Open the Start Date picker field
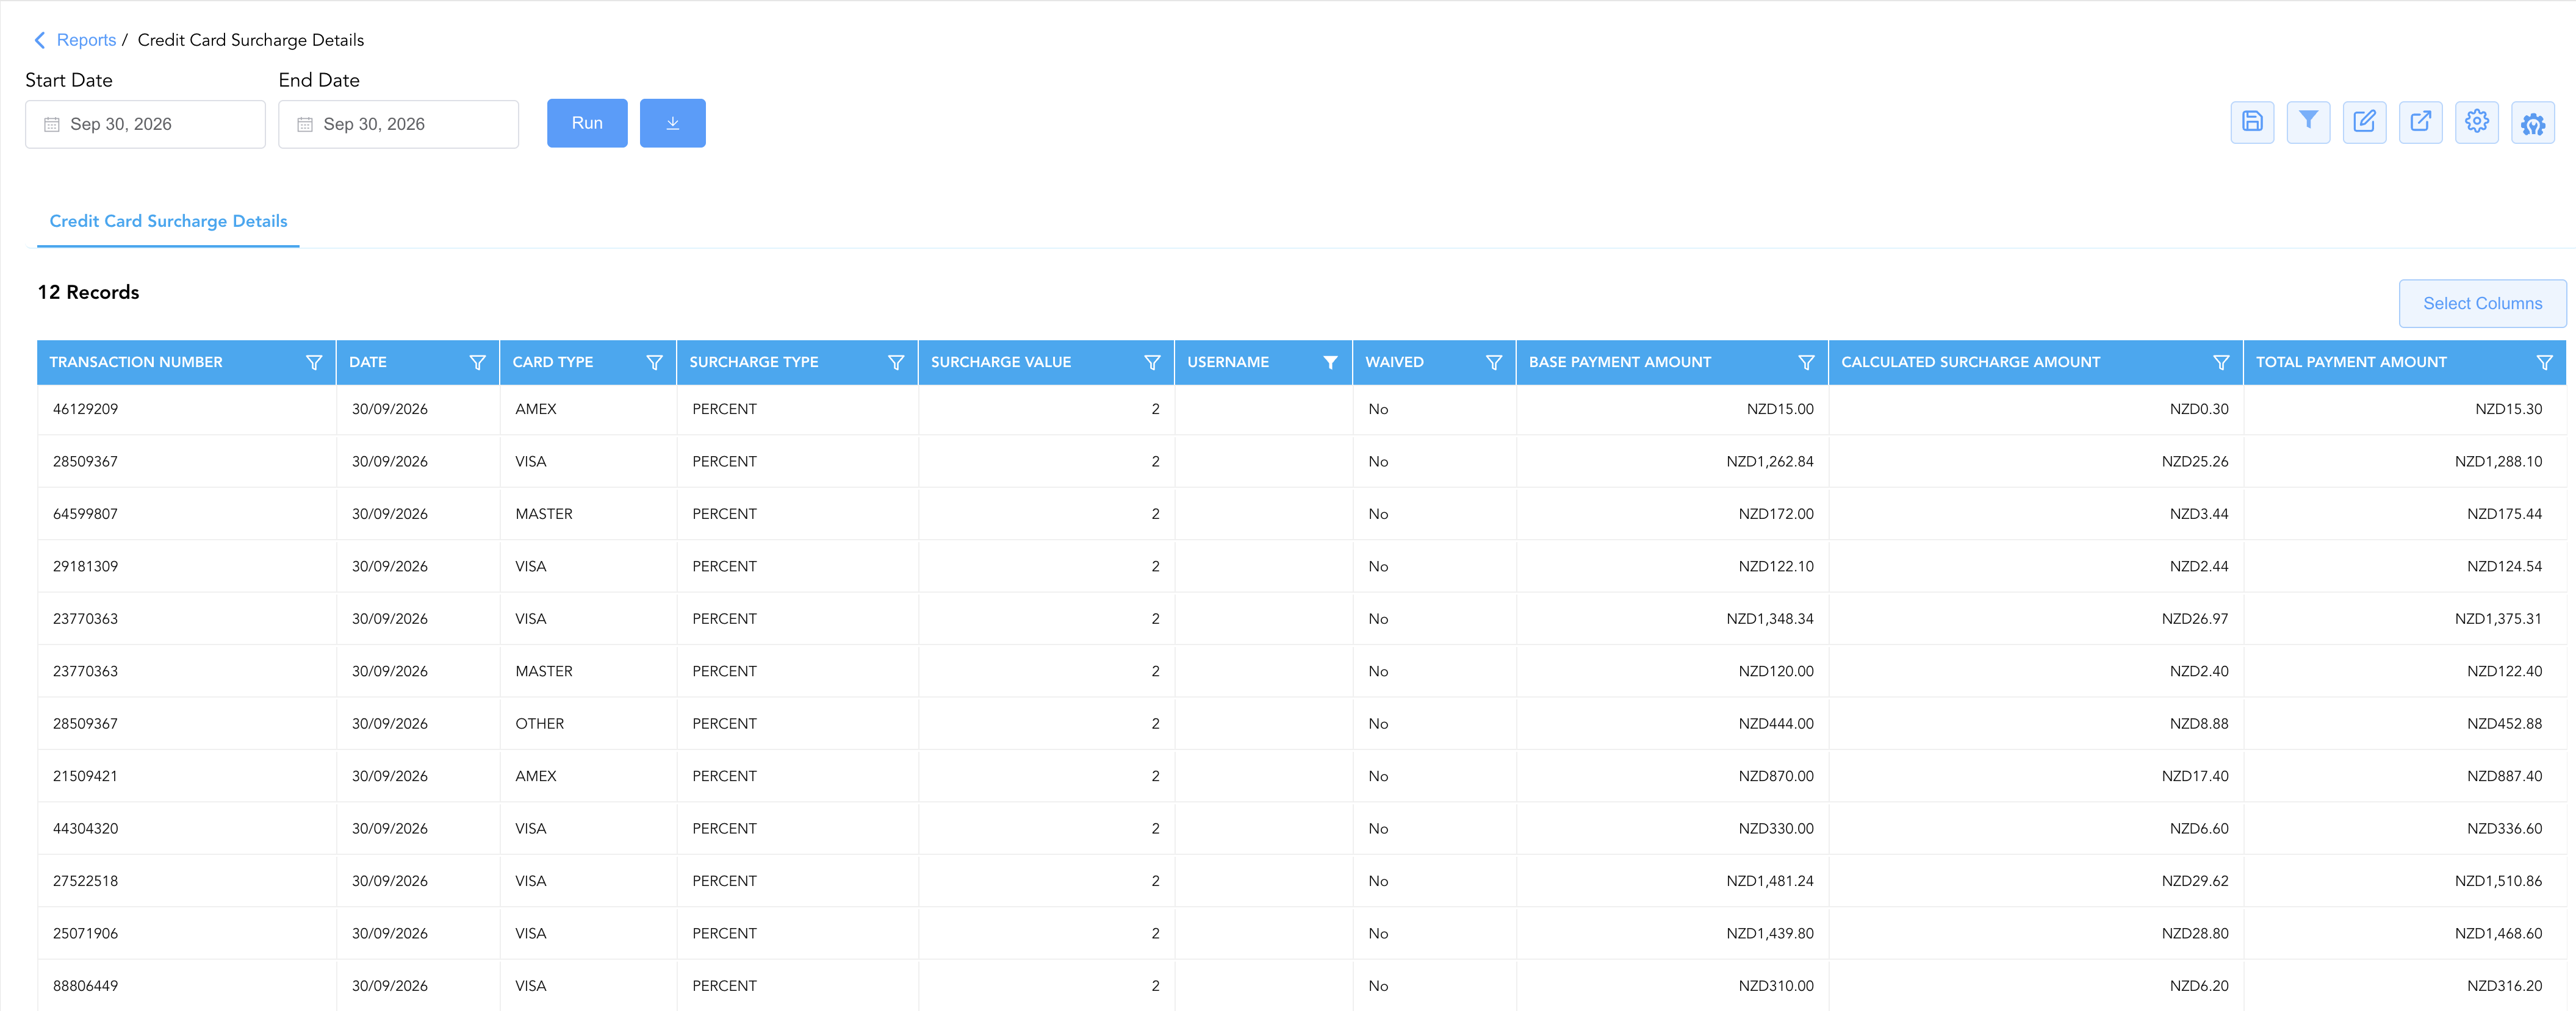 click(145, 124)
